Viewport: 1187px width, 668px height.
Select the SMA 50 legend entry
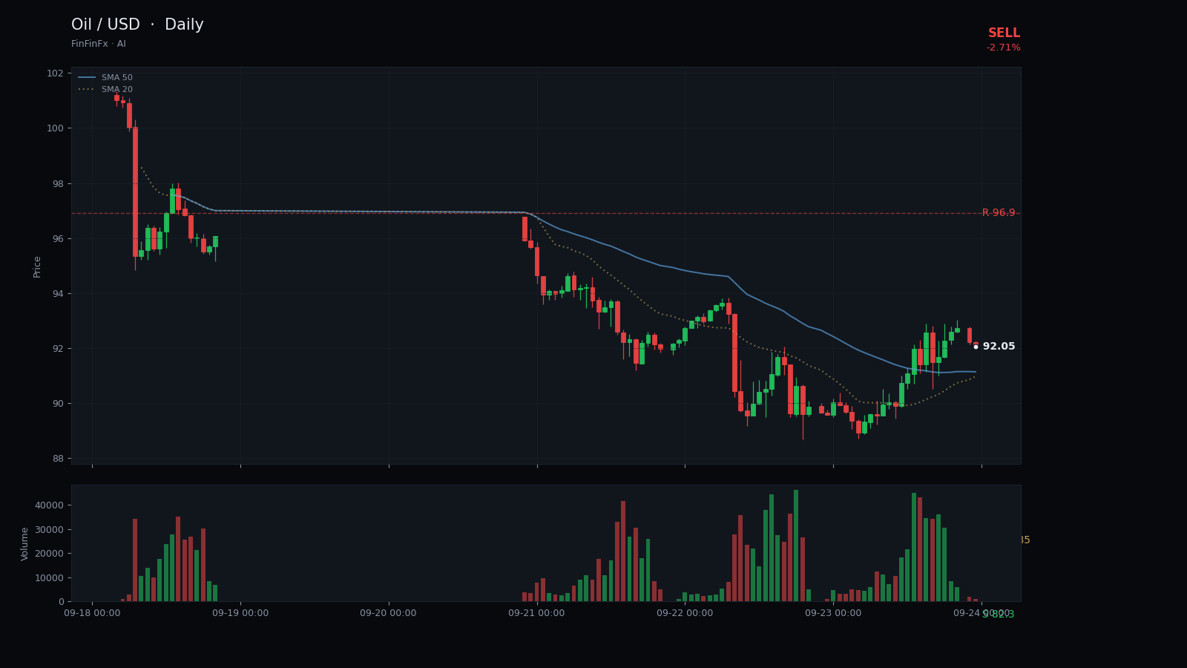point(105,78)
